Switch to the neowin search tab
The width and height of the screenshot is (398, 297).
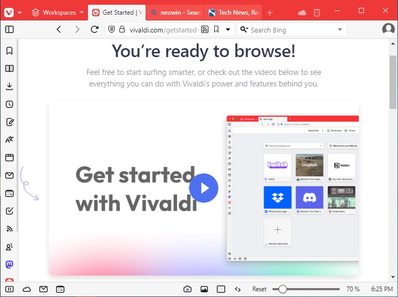coord(175,13)
